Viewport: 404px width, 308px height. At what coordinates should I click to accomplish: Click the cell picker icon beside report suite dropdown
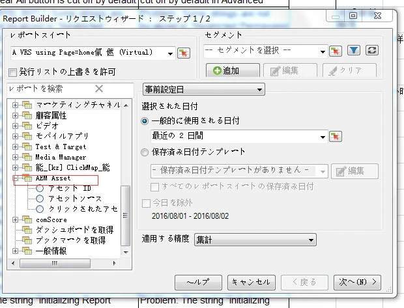184,53
